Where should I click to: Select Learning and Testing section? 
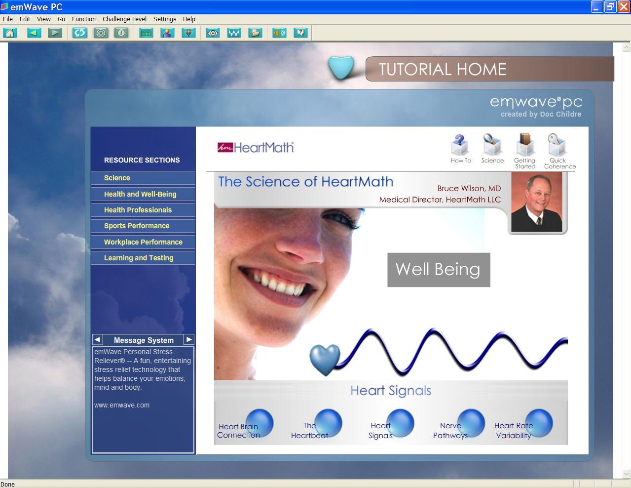tap(143, 258)
